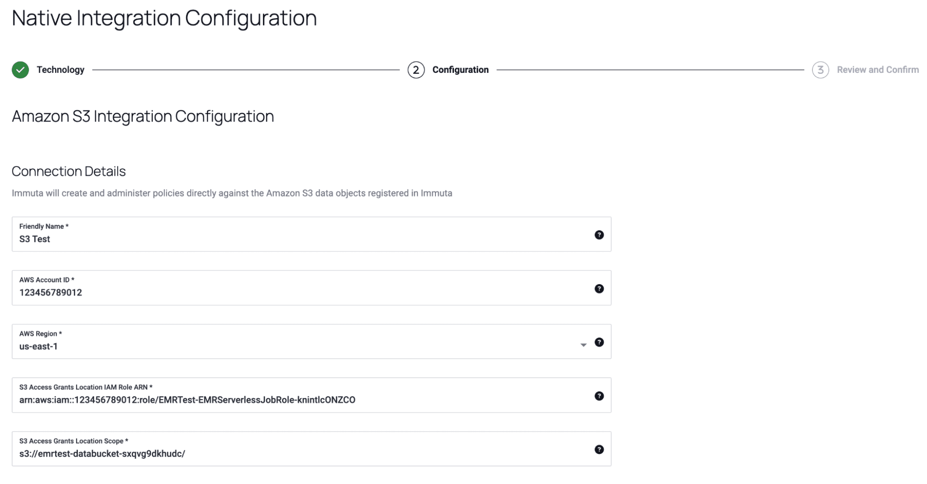927x484 pixels.
Task: Click the step 3 circle icon
Action: click(820, 70)
